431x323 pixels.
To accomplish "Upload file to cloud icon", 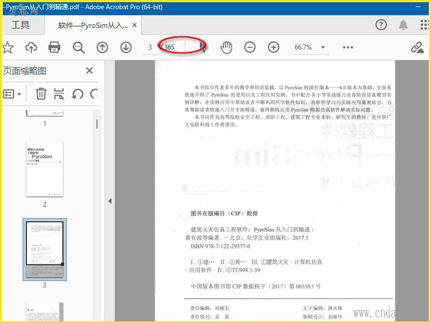I will [x=31, y=47].
